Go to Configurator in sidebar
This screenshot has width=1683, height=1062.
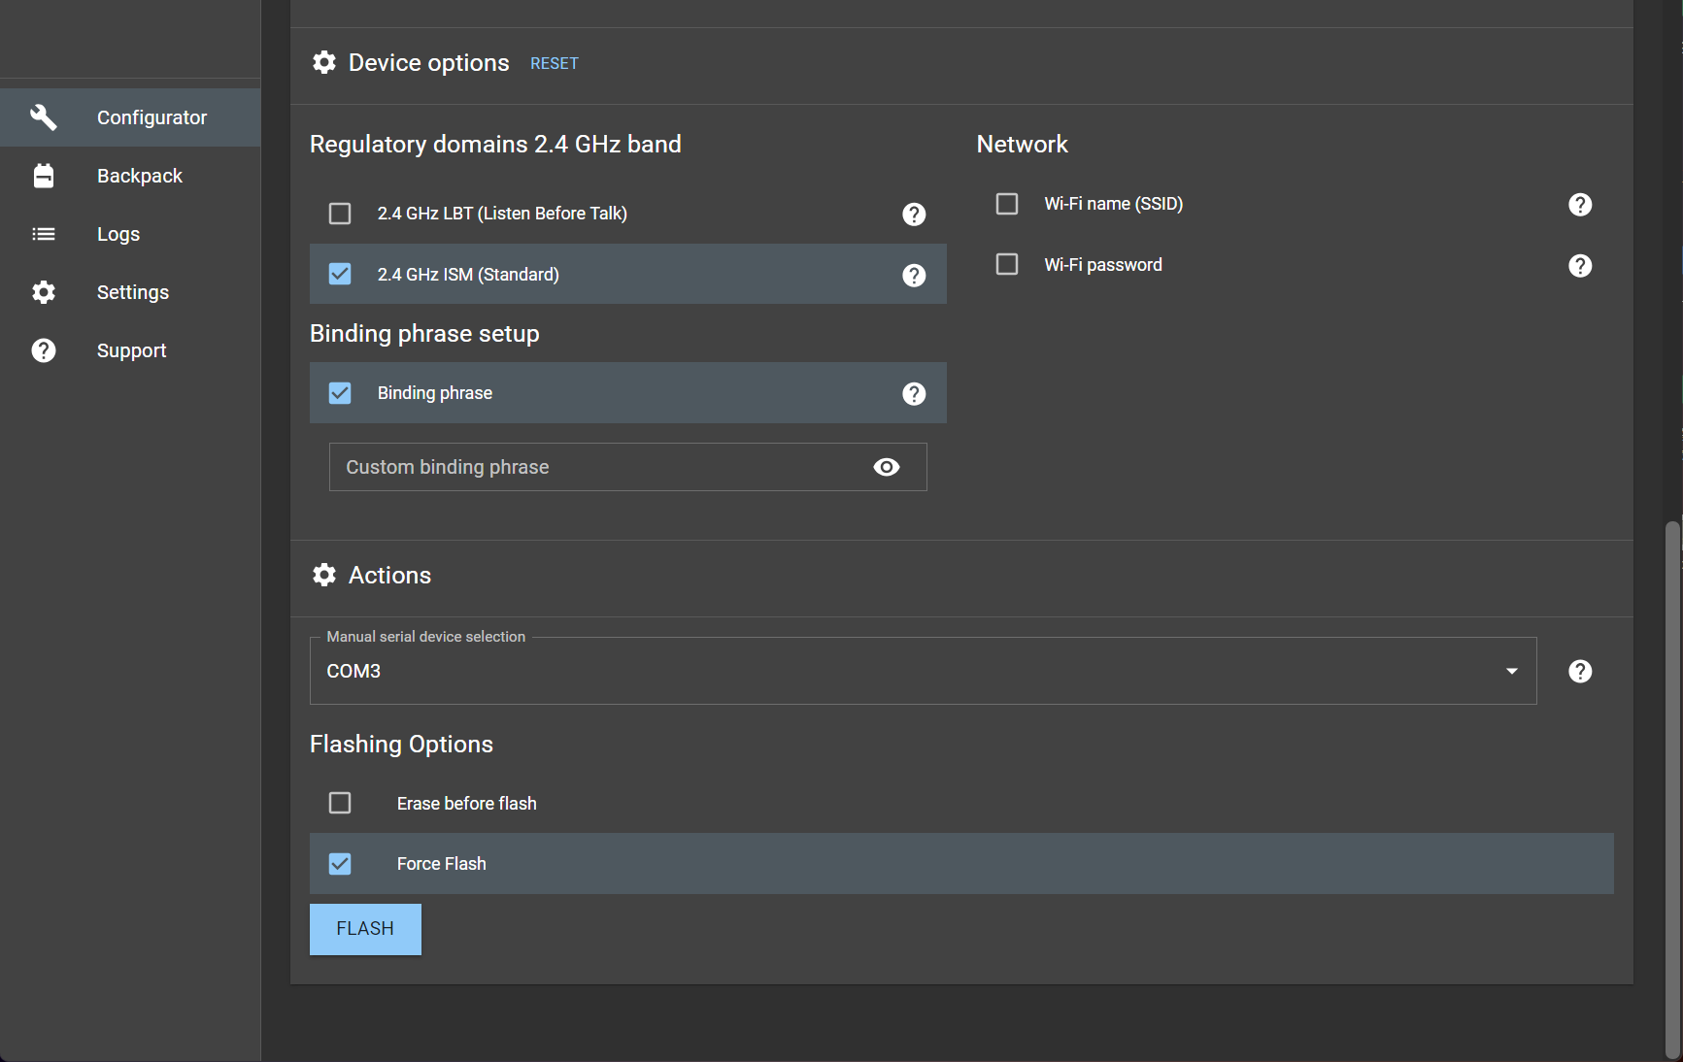pyautogui.click(x=130, y=117)
